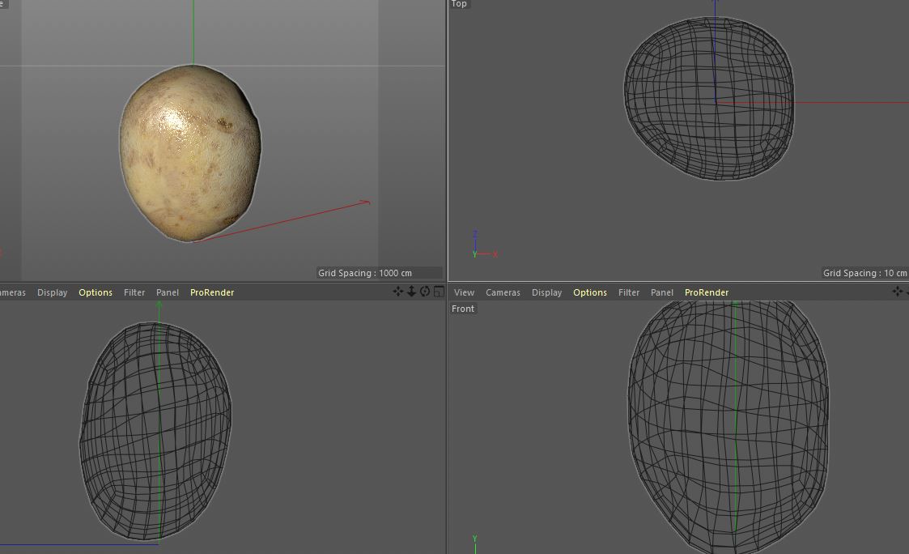Click the pan camera icon in Front viewport
The height and width of the screenshot is (554, 909).
tap(897, 292)
